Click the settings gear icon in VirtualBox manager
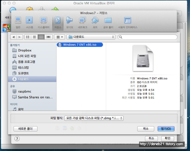The height and width of the screenshot is (151, 190). pyautogui.click(x=29, y=9)
